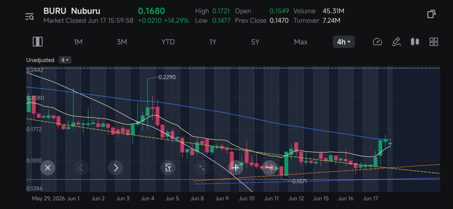Tap the Market Closed Jun 17 timestamp
This screenshot has height=209, width=453.
[x=88, y=20]
